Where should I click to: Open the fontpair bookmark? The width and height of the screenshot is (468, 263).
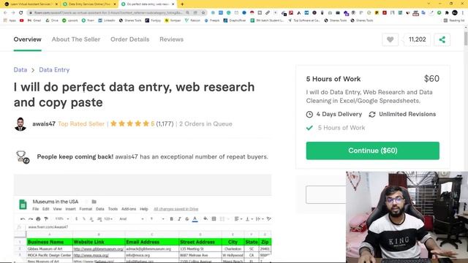[x=173, y=20]
